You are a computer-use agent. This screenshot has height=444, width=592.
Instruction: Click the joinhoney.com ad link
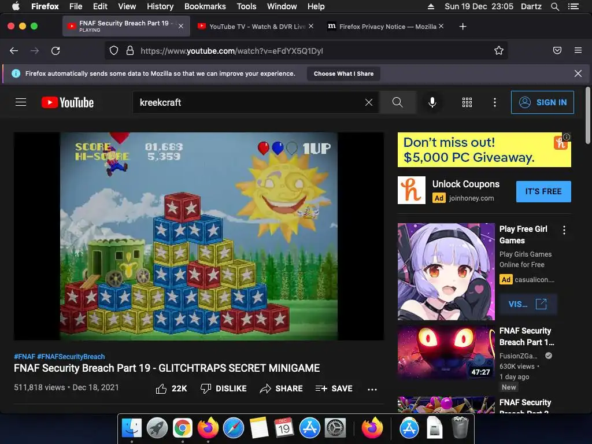pyautogui.click(x=471, y=198)
